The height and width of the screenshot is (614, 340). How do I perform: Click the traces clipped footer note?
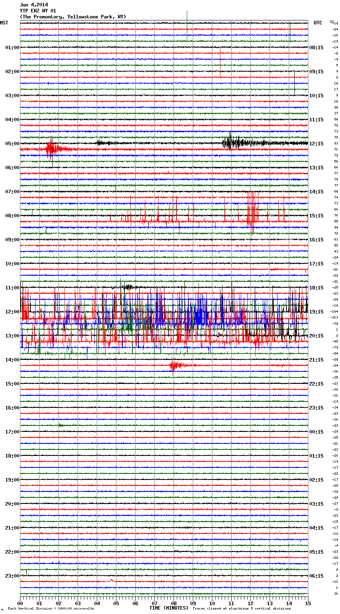click(242, 608)
